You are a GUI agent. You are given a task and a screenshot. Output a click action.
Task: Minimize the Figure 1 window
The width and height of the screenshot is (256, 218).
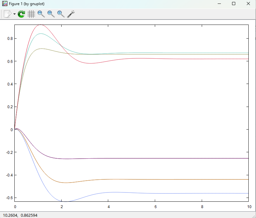[219, 4]
